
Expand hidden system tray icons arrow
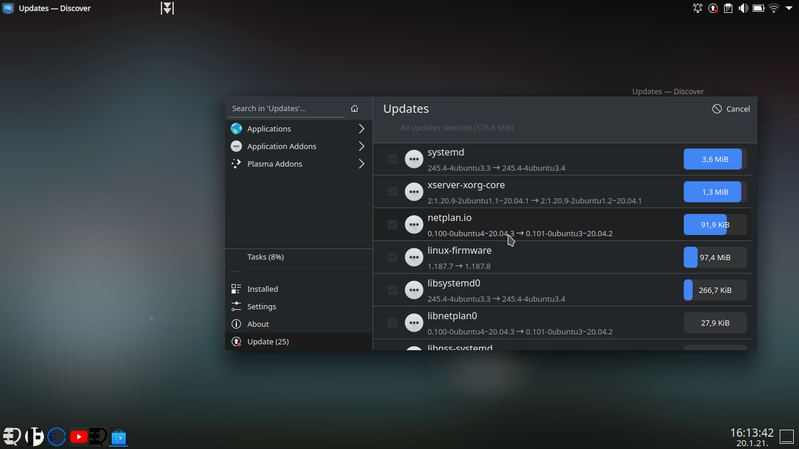(x=789, y=8)
